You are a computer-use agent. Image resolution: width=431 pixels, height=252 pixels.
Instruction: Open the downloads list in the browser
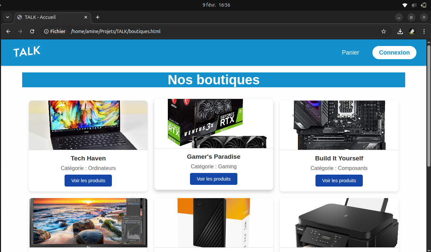coord(400,31)
